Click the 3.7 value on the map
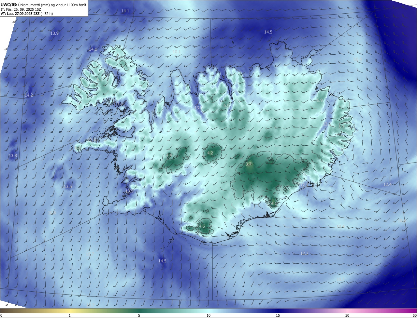Image resolution: width=417 pixels, height=318 pixels. pos(249,164)
